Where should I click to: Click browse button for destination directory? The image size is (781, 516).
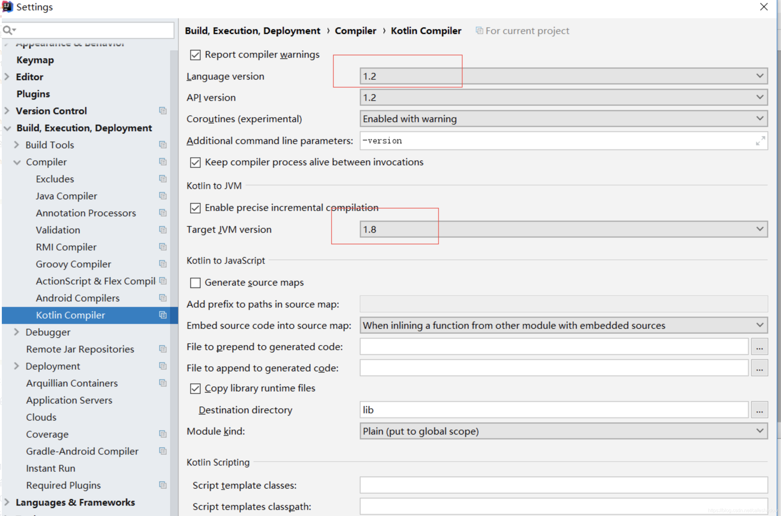[x=759, y=410]
